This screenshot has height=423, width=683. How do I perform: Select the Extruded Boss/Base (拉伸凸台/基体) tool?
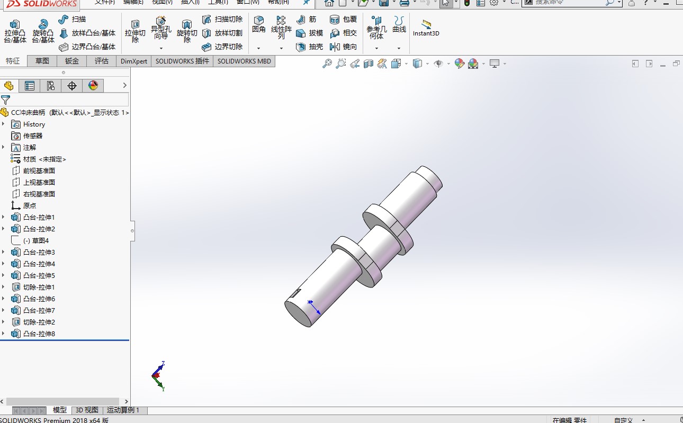15,31
